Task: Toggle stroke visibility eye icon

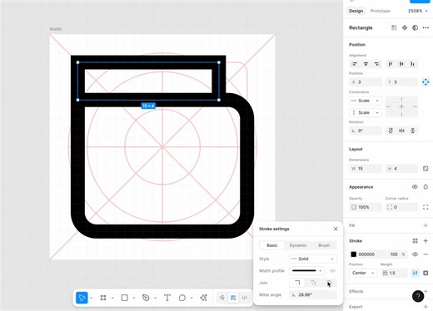Action: click(415, 254)
